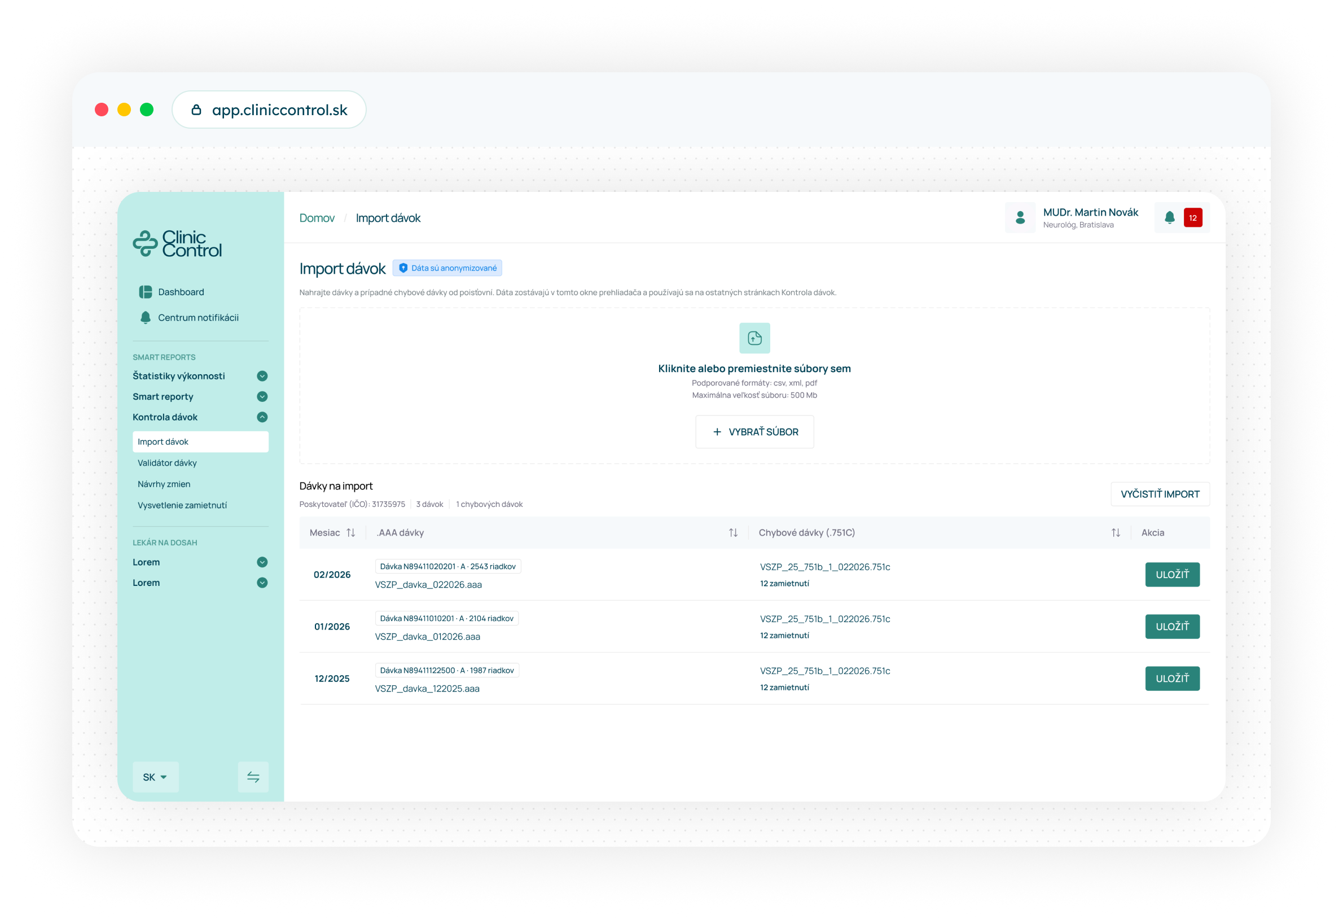This screenshot has width=1343, height=919.
Task: Click Domov breadcrumb link
Action: [317, 218]
